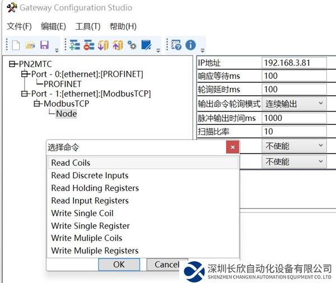Collapse the Port - 1 ModbusTCP branch
Viewport: 336px width, 283px height.
click(x=24, y=94)
